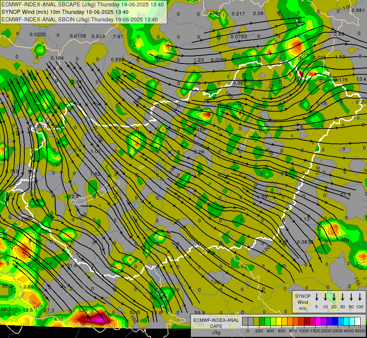Click the 1500 tick label in CAPE legend
This screenshot has height=338, width=367.
coord(315,331)
